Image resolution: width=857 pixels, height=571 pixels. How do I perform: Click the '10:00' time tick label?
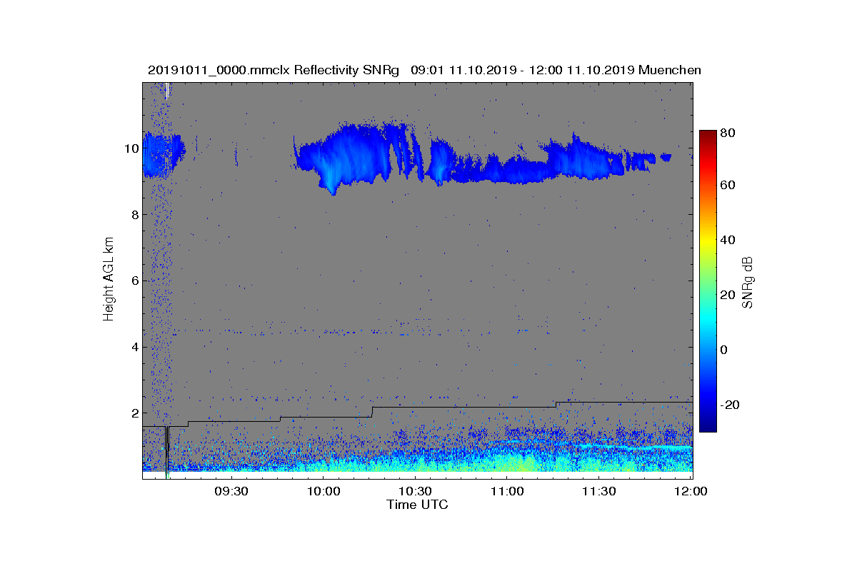click(323, 492)
